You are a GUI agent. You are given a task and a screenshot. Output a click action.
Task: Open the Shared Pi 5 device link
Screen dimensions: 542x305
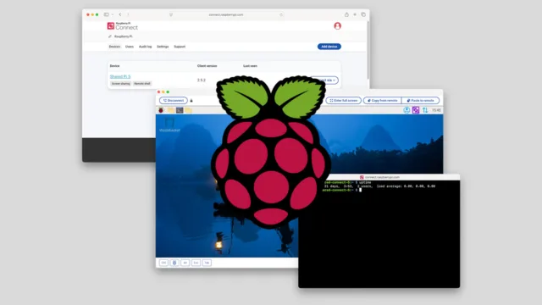[x=120, y=76]
